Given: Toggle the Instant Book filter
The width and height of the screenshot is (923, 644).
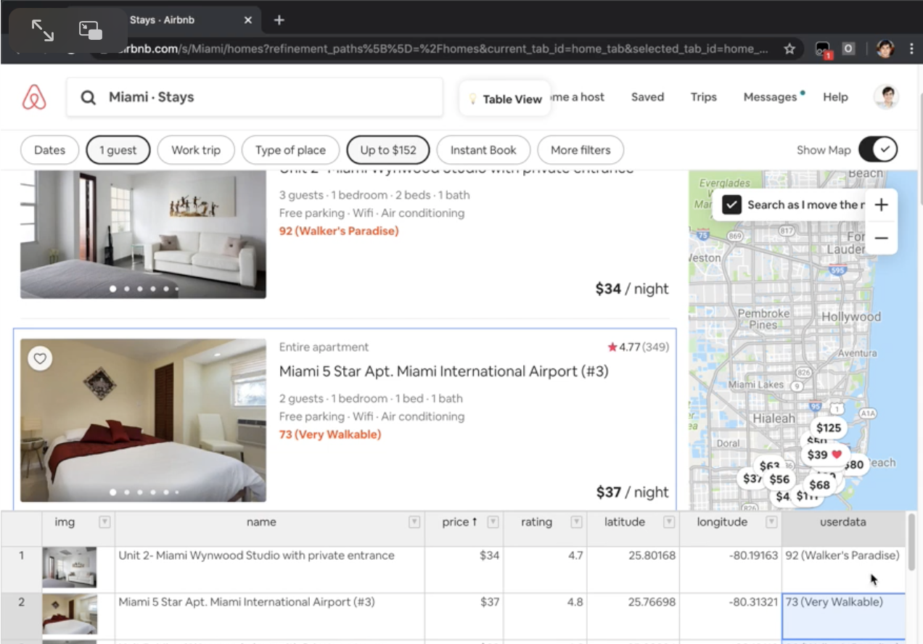Looking at the screenshot, I should [483, 150].
